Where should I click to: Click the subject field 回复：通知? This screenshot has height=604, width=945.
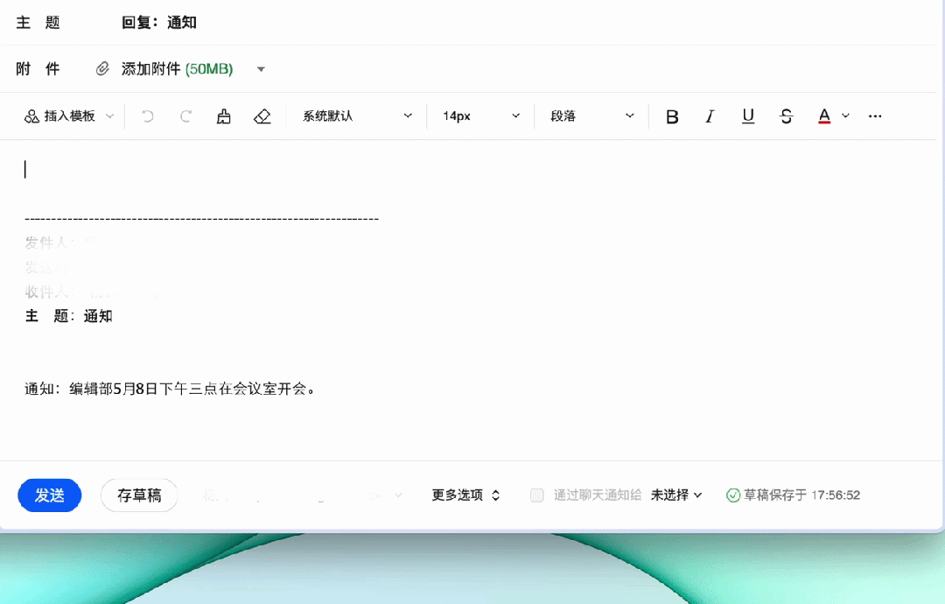(159, 22)
